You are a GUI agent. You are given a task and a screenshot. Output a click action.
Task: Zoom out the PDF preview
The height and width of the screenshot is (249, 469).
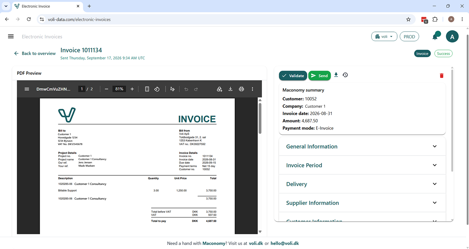(x=106, y=89)
